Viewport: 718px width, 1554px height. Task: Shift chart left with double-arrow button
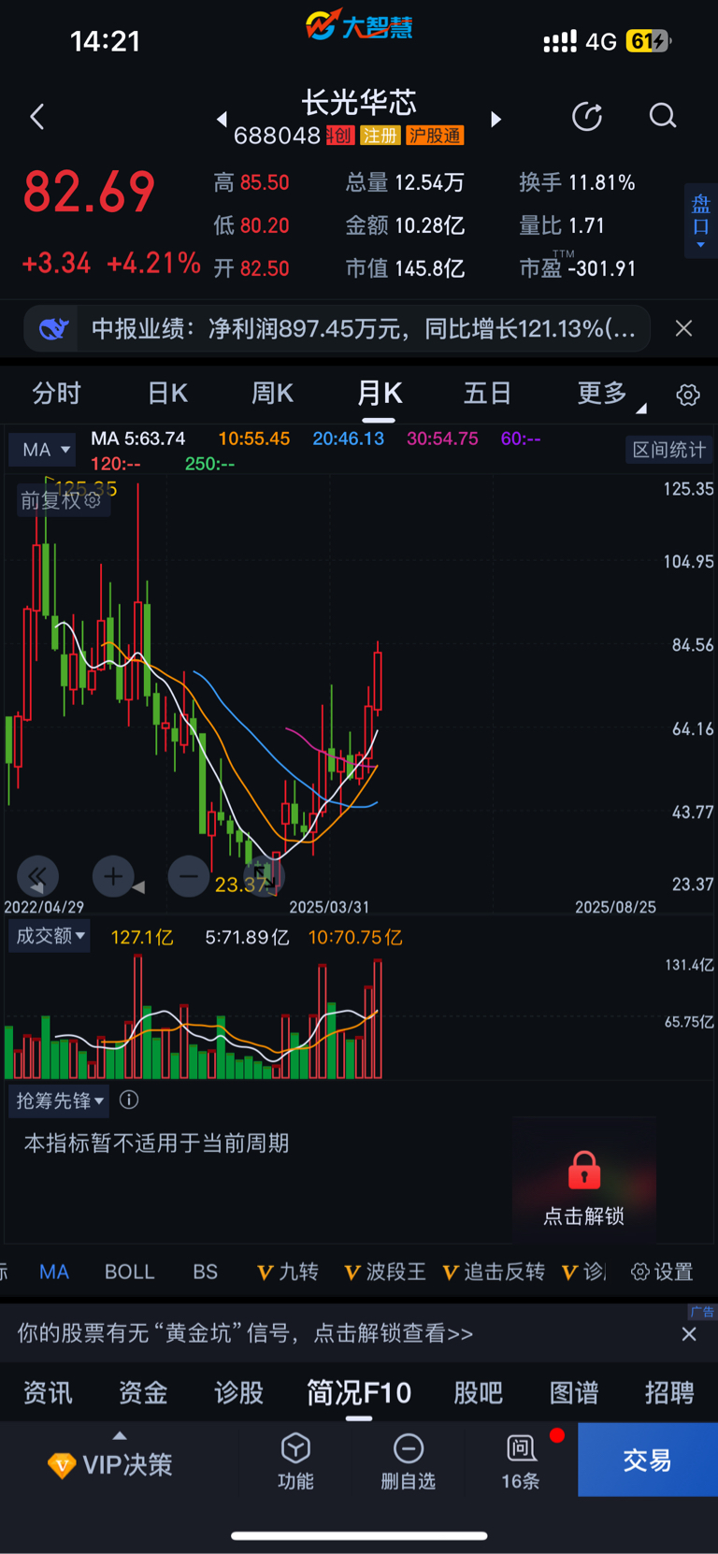click(38, 876)
